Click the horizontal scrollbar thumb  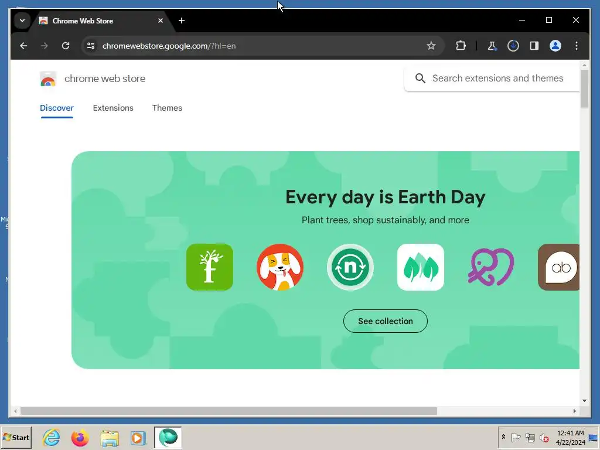[229, 411]
